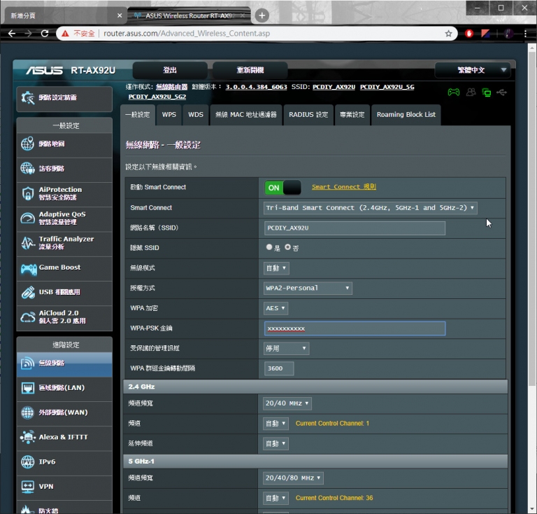
Task: Open the VPN settings icon
Action: point(27,487)
